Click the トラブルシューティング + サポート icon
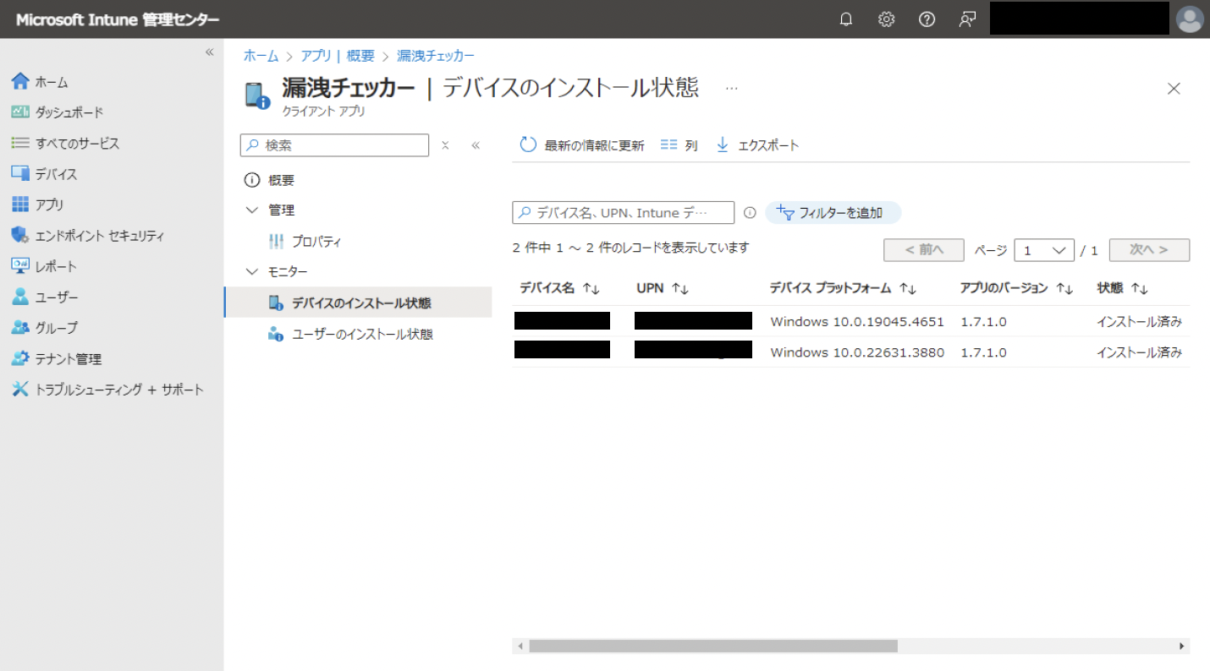The height and width of the screenshot is (671, 1210). pos(20,390)
